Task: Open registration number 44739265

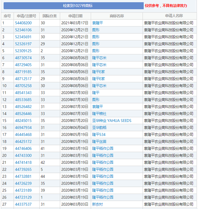Action: (23, 169)
